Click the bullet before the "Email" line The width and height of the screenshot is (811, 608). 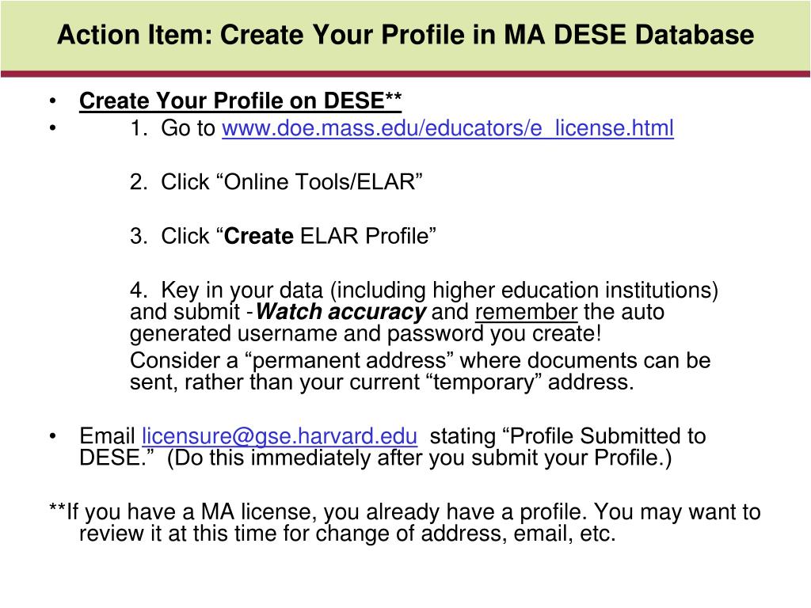(53, 436)
